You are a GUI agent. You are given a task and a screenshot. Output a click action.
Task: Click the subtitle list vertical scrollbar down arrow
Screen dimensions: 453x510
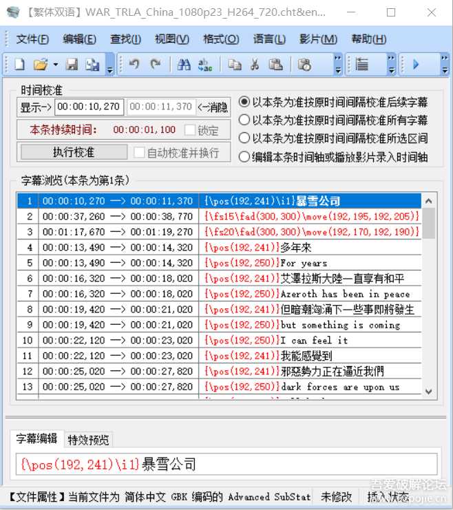pyautogui.click(x=428, y=391)
